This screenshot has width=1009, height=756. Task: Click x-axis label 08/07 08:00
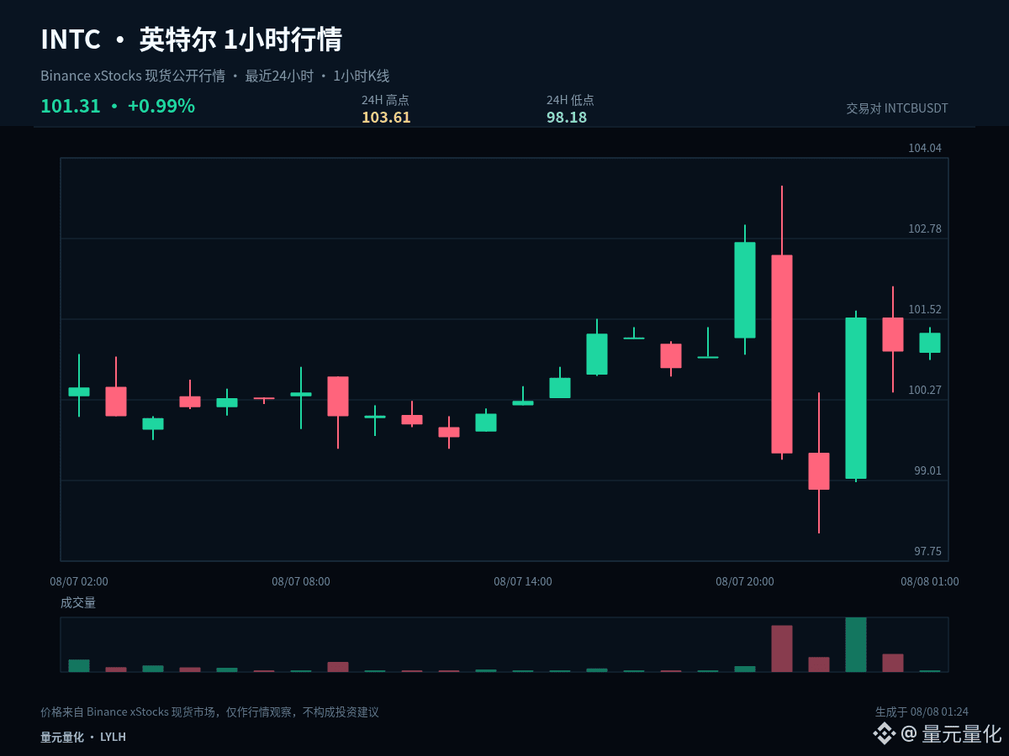tap(301, 581)
